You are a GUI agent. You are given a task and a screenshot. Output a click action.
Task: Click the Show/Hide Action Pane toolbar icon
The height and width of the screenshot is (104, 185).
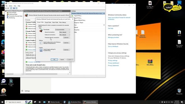click(16, 8)
